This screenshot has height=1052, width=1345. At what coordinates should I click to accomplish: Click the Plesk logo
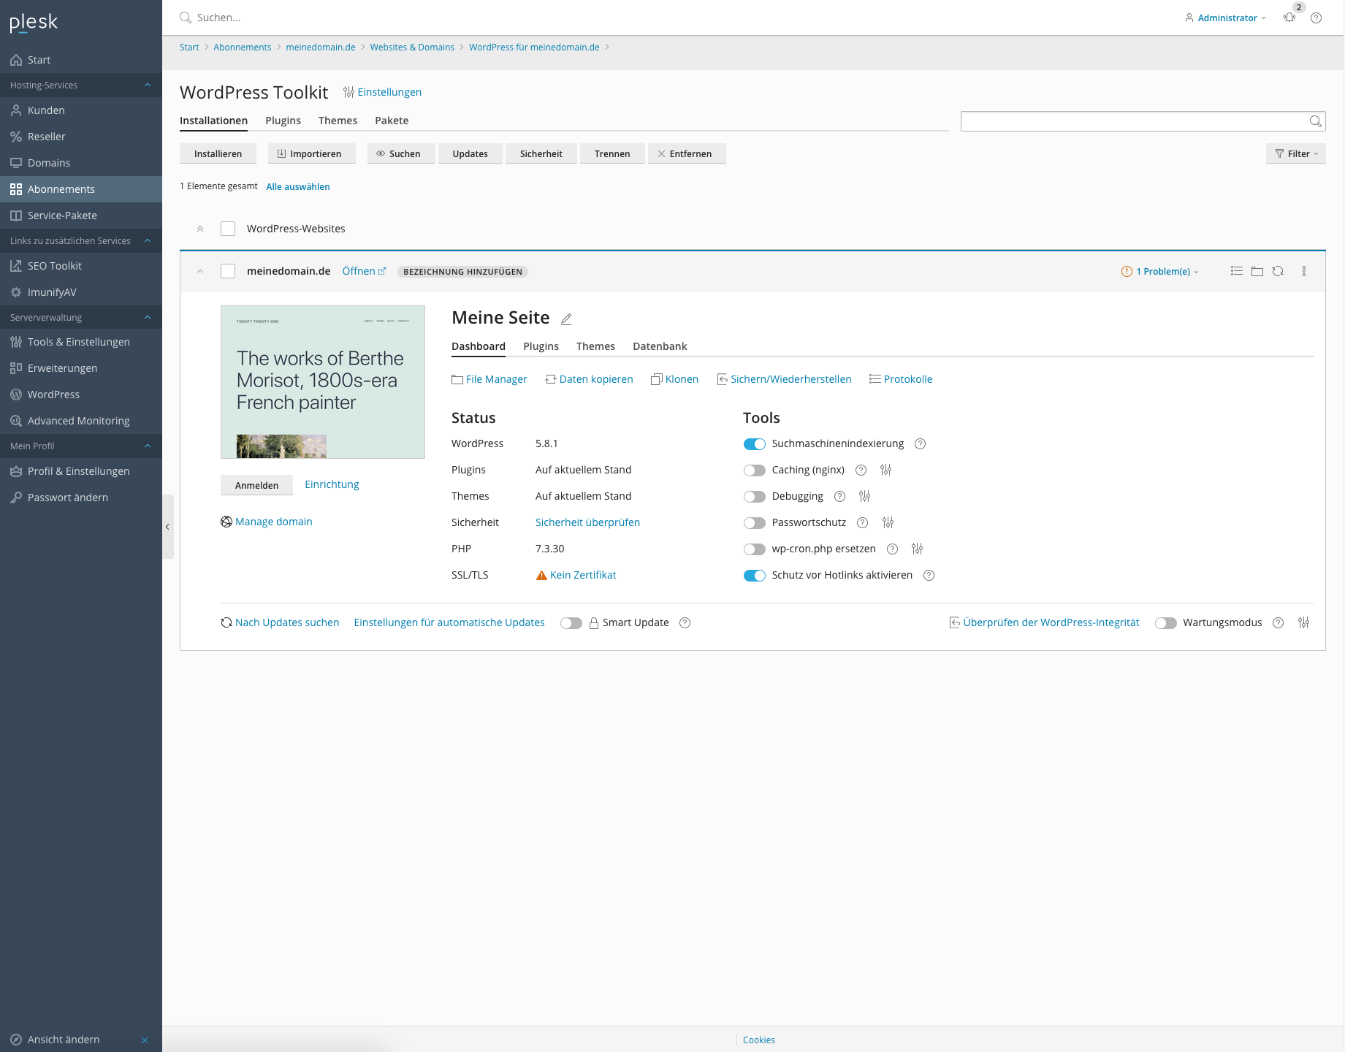pos(34,23)
